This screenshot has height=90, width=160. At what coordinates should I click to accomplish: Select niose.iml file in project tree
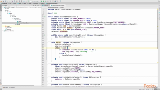8,28
